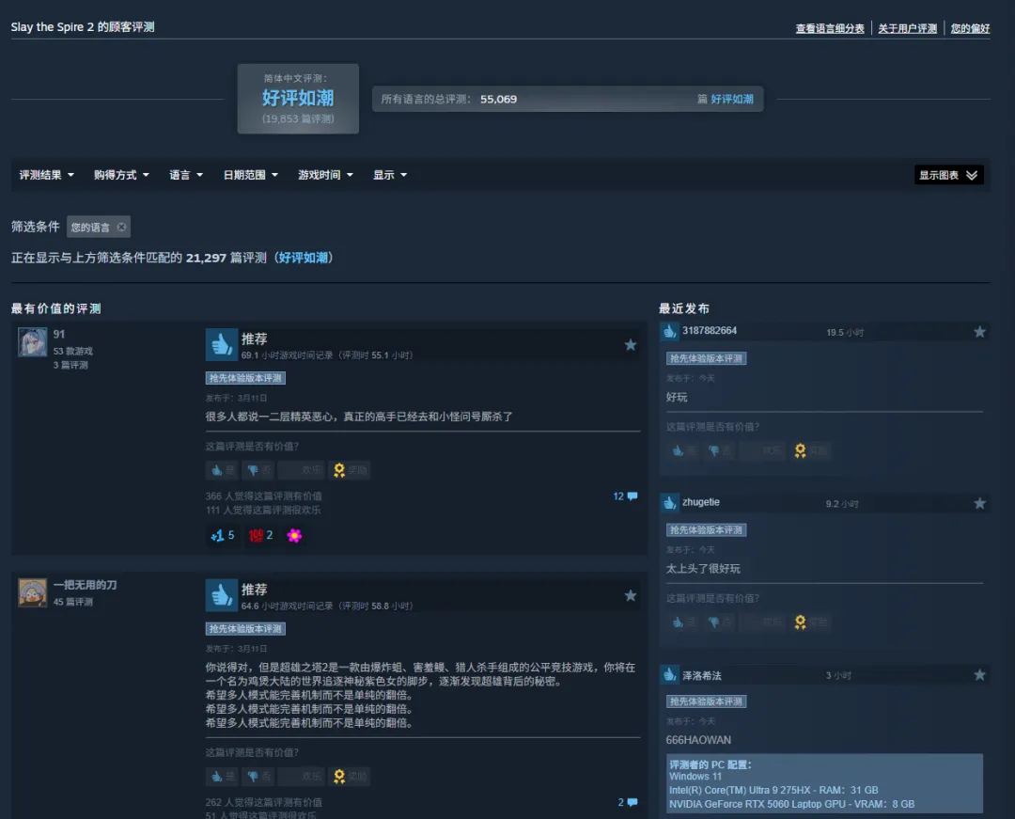Vote 否 on 3187882664 review
The height and width of the screenshot is (819, 1015).
(x=719, y=450)
